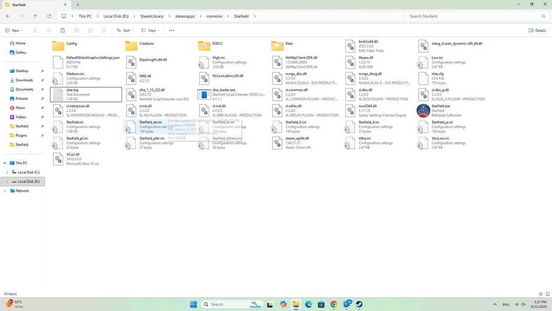The height and width of the screenshot is (311, 552).
Task: Select the sfse.log text document
Action: pos(86,95)
